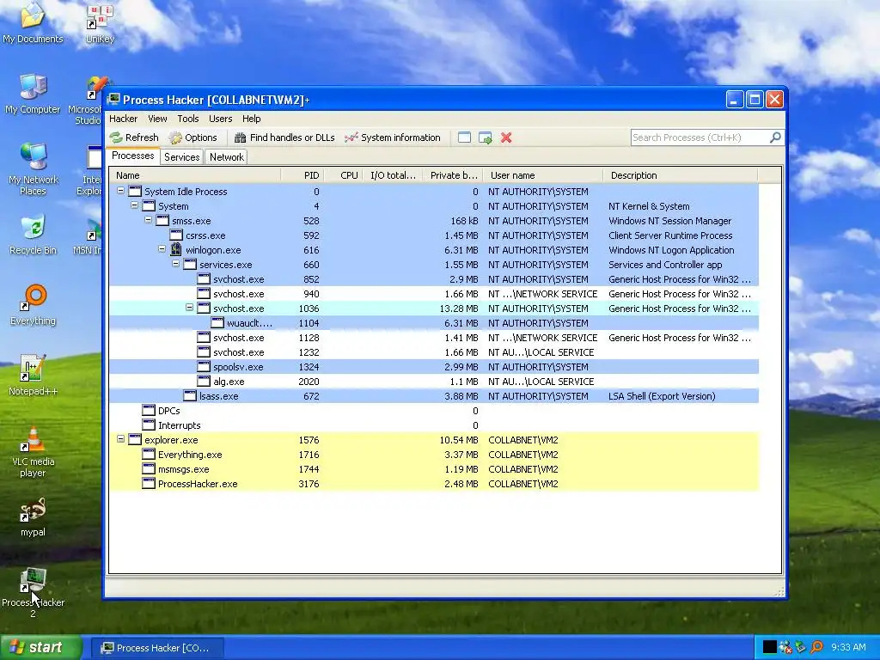Open the Help menu
The height and width of the screenshot is (660, 880).
pyautogui.click(x=252, y=119)
